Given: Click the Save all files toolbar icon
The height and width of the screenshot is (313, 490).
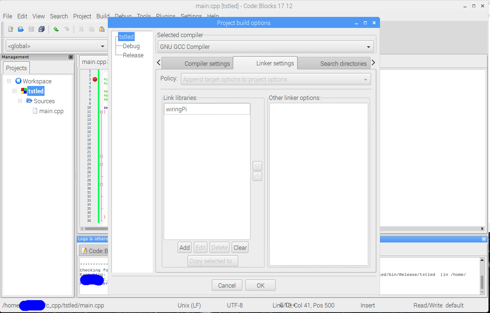Looking at the screenshot, I should coord(42,29).
